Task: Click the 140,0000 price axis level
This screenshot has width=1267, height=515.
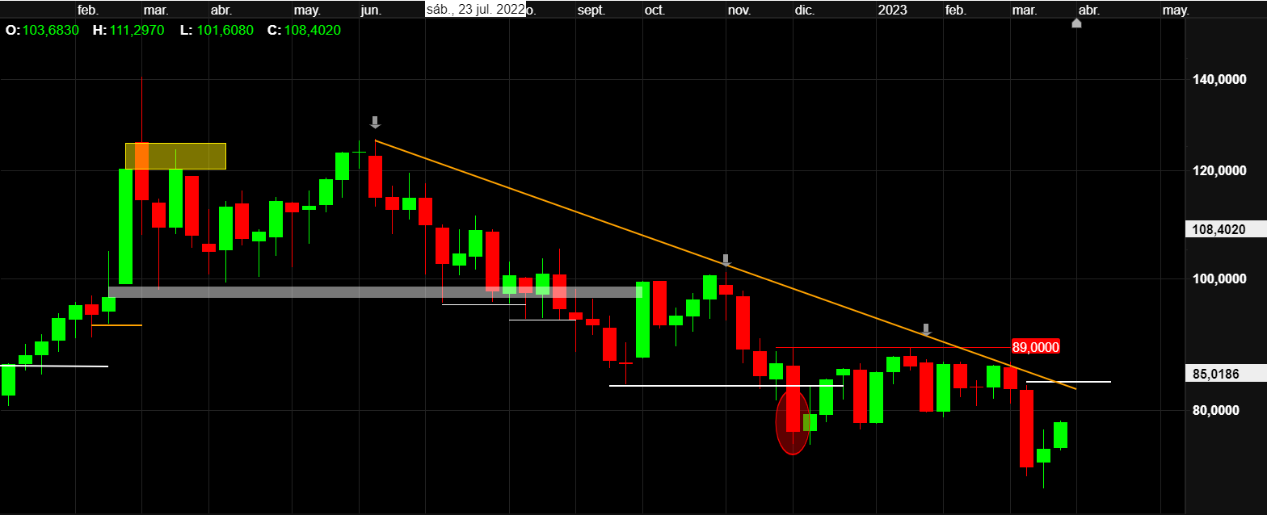Action: 1220,79
